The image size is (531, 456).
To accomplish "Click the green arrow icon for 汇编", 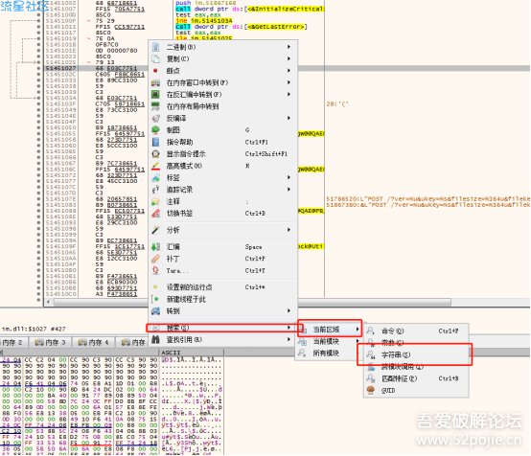I will click(x=155, y=247).
